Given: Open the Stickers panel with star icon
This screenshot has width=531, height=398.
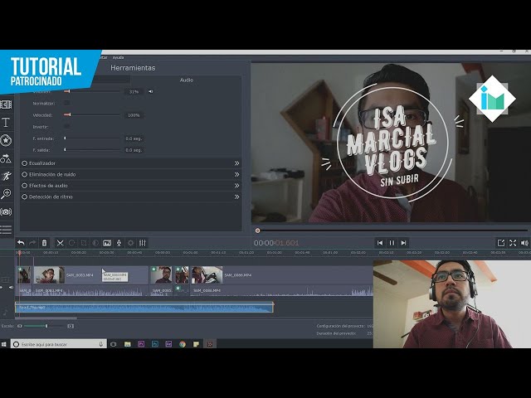Looking at the screenshot, I should [6, 140].
